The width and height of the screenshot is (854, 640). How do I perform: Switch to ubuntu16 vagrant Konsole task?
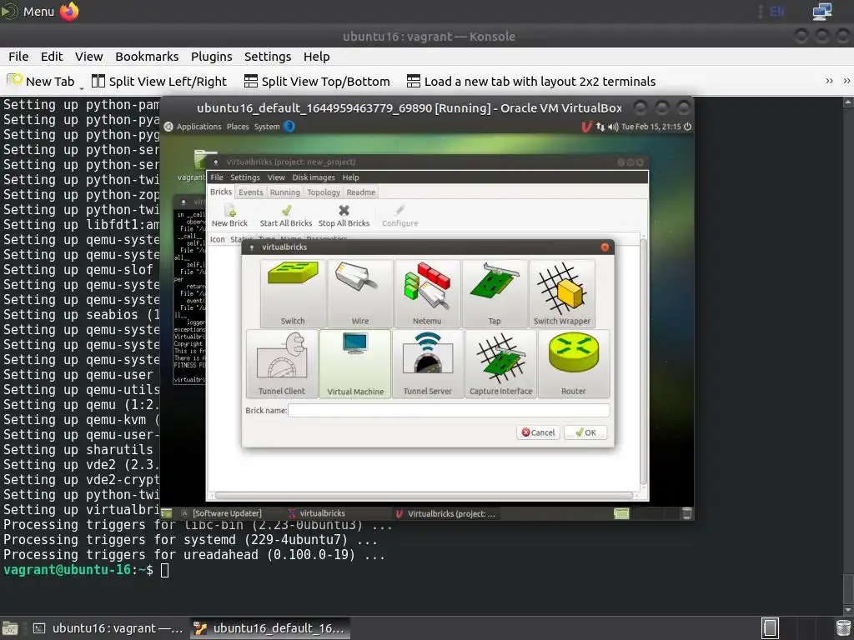click(x=108, y=628)
